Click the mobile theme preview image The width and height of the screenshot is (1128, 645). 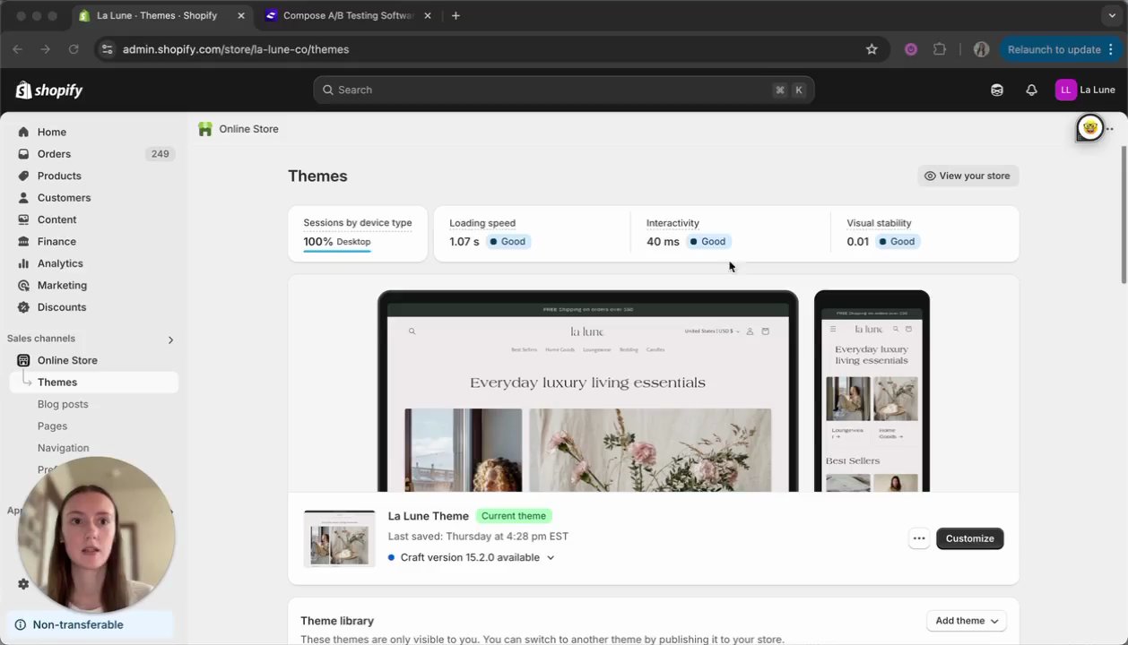(872, 391)
